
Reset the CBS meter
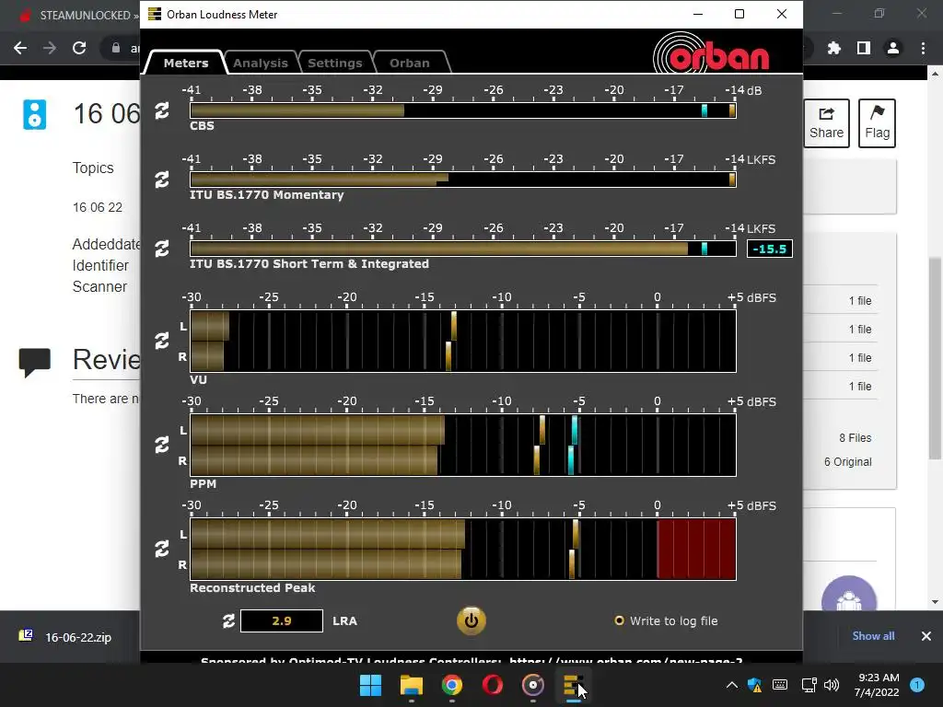[x=162, y=110]
